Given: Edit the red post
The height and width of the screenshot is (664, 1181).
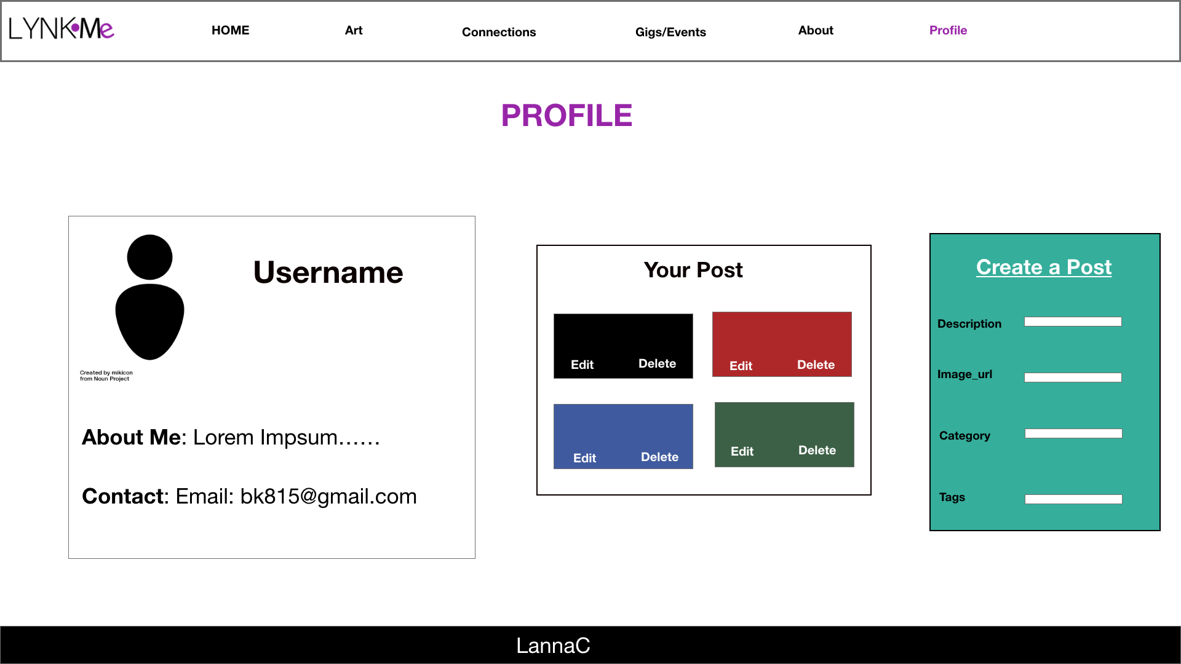Looking at the screenshot, I should click(x=741, y=365).
